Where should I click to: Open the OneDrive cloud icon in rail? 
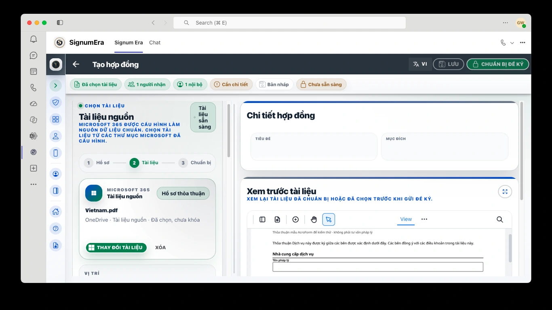tap(34, 104)
